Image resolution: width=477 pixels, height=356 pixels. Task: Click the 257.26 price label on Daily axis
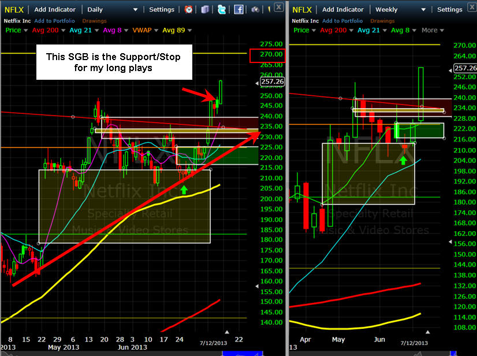(x=272, y=81)
